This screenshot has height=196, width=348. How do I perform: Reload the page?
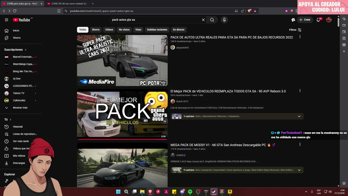click(15, 11)
